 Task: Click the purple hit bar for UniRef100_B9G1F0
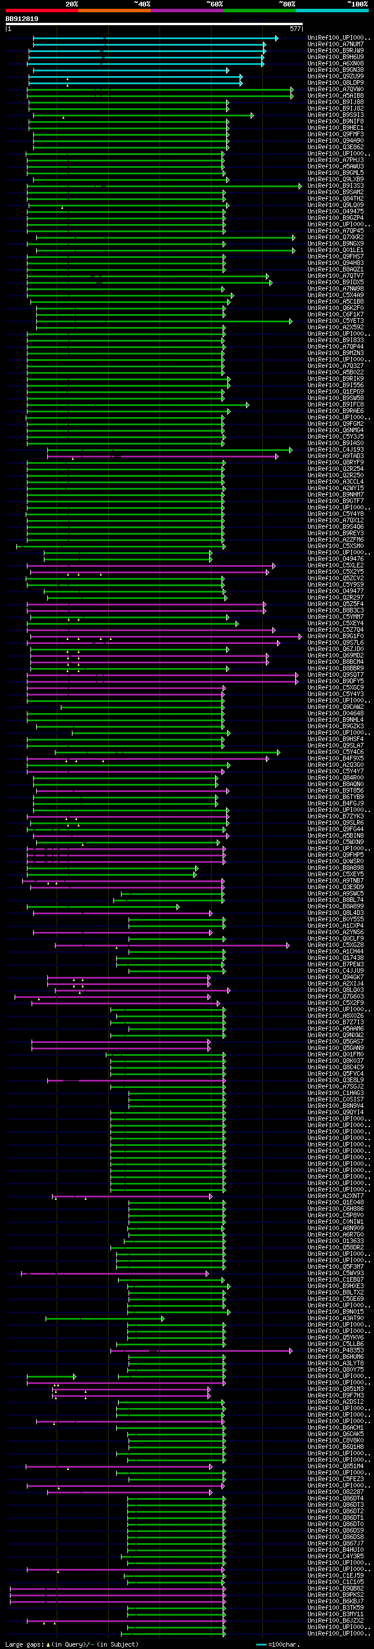[165, 636]
